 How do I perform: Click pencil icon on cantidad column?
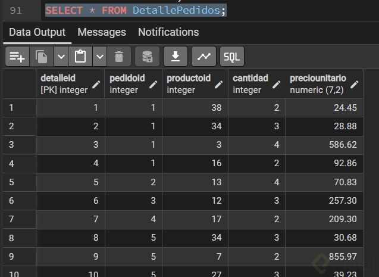coord(277,85)
